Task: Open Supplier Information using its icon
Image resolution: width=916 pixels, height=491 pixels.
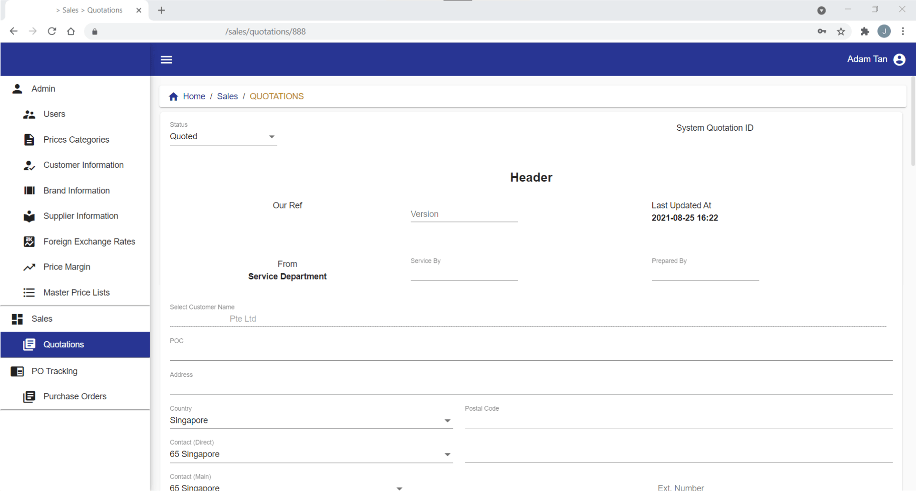Action: point(29,216)
